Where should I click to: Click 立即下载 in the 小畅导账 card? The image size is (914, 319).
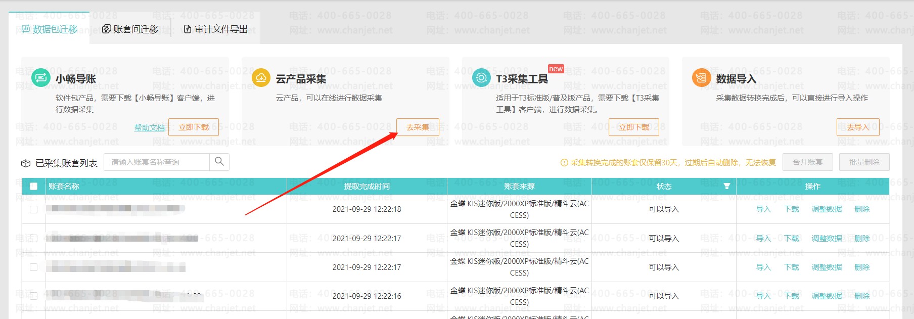(194, 127)
